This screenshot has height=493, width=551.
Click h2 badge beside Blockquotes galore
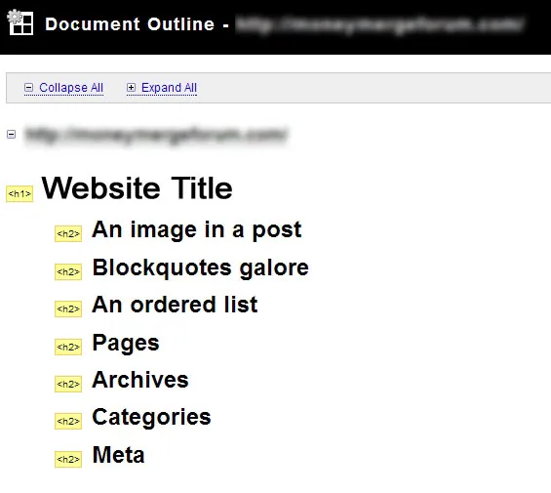click(x=68, y=271)
